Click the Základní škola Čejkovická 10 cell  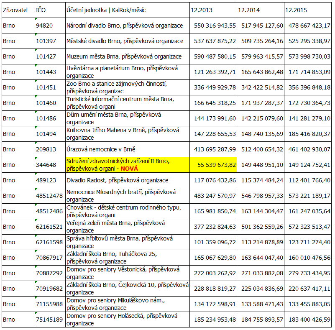(128, 289)
